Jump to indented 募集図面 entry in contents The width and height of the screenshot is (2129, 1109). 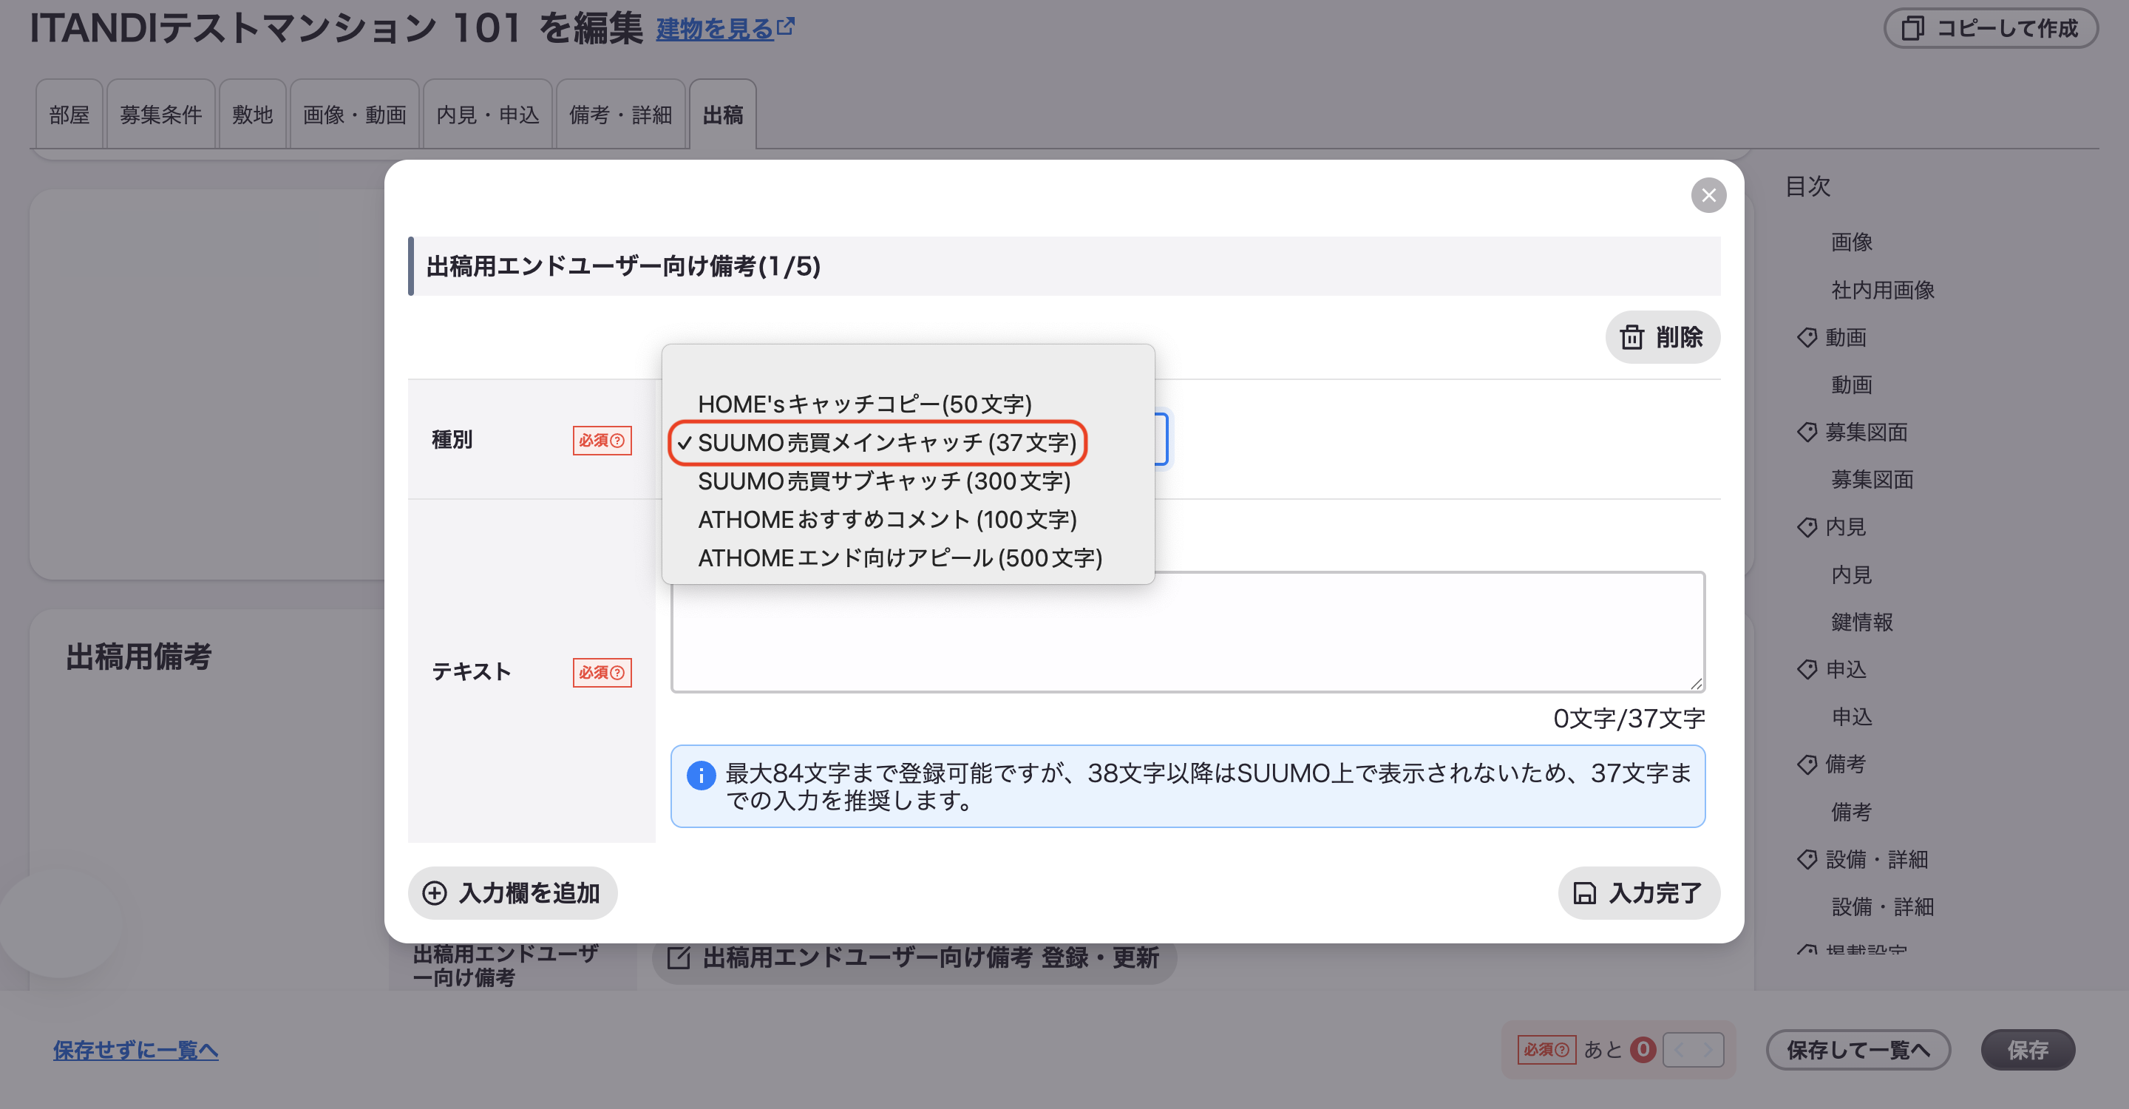pos(1872,480)
